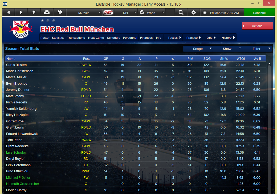Click the scrollbar up arrow
The width and height of the screenshot is (277, 194).
click(x=269, y=63)
